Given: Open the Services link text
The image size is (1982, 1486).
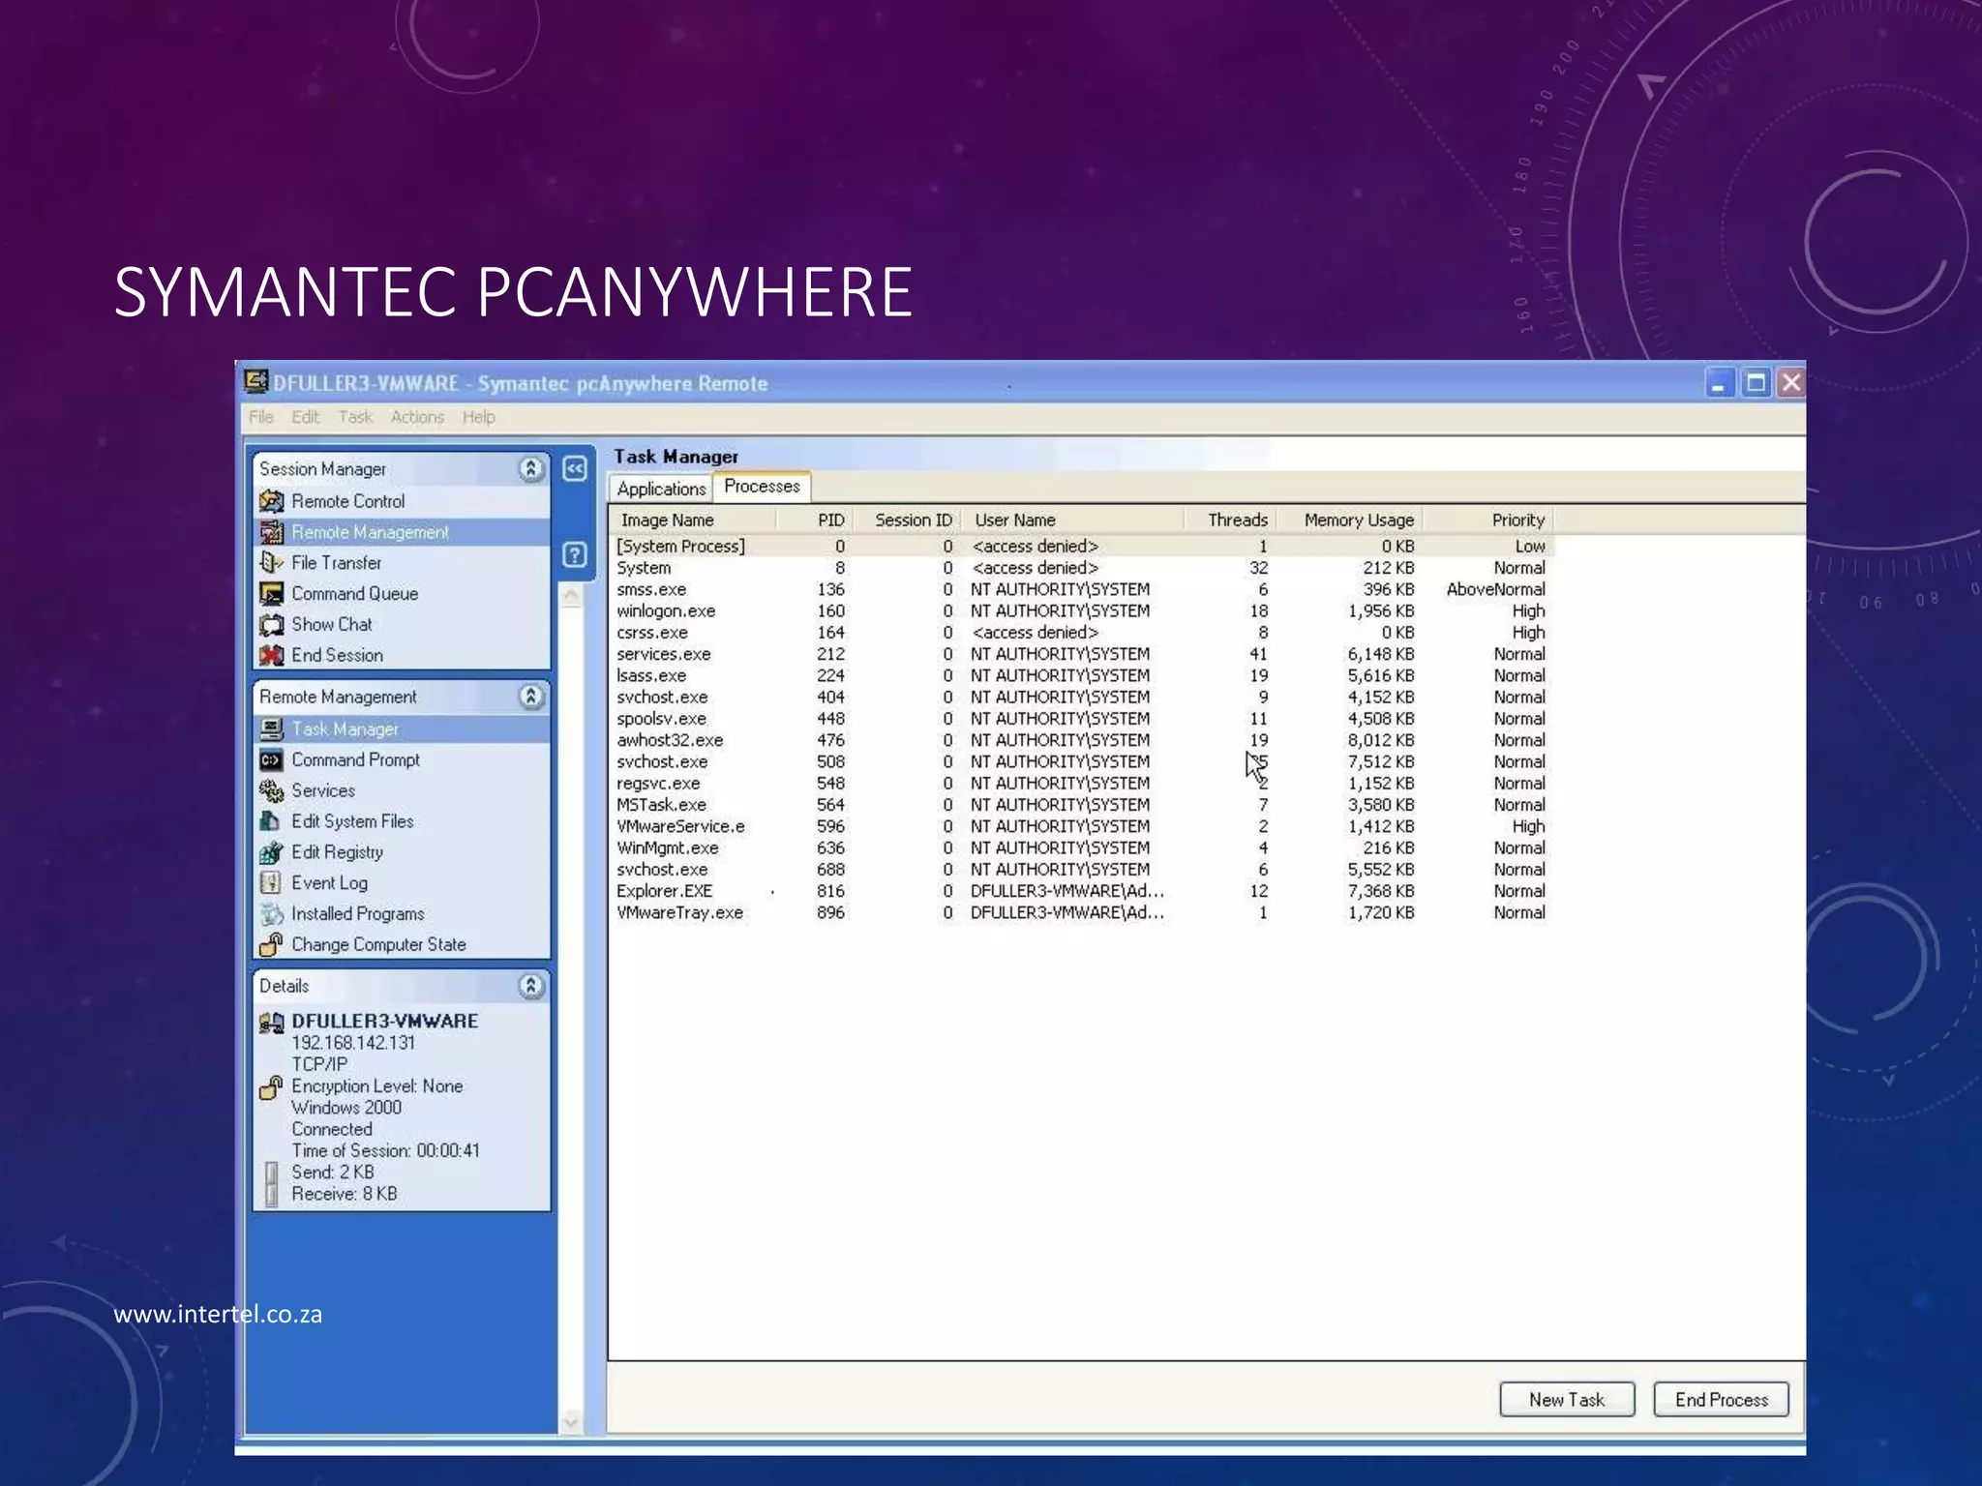Looking at the screenshot, I should [x=323, y=790].
